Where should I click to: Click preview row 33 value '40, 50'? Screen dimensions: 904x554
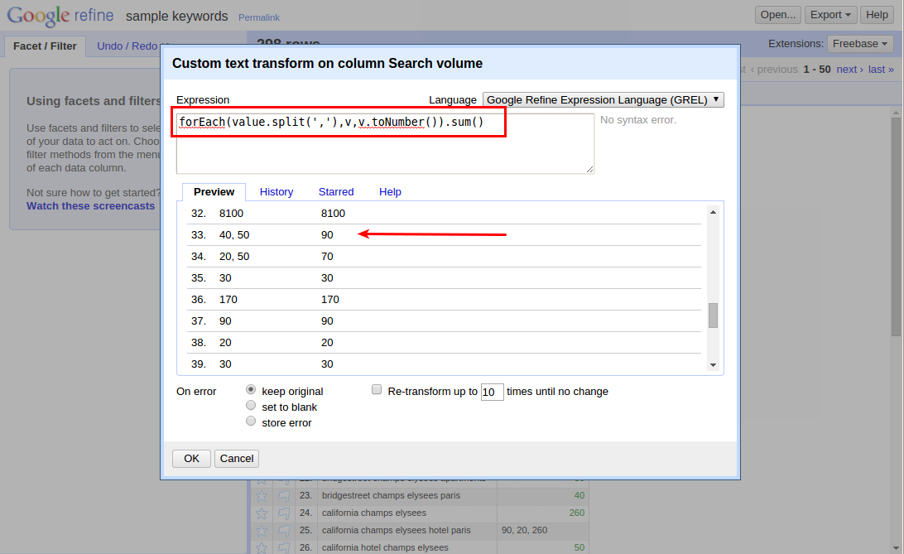234,234
